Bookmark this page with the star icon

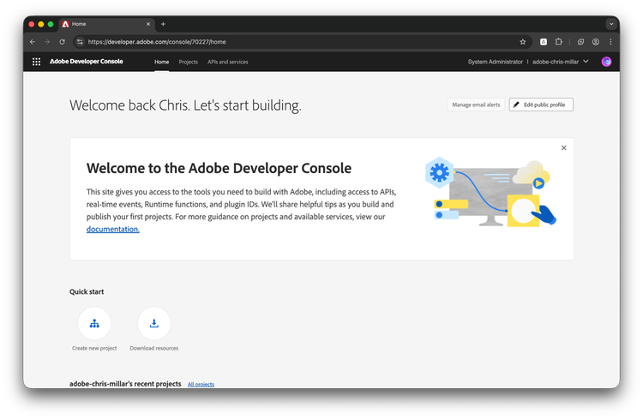click(523, 41)
